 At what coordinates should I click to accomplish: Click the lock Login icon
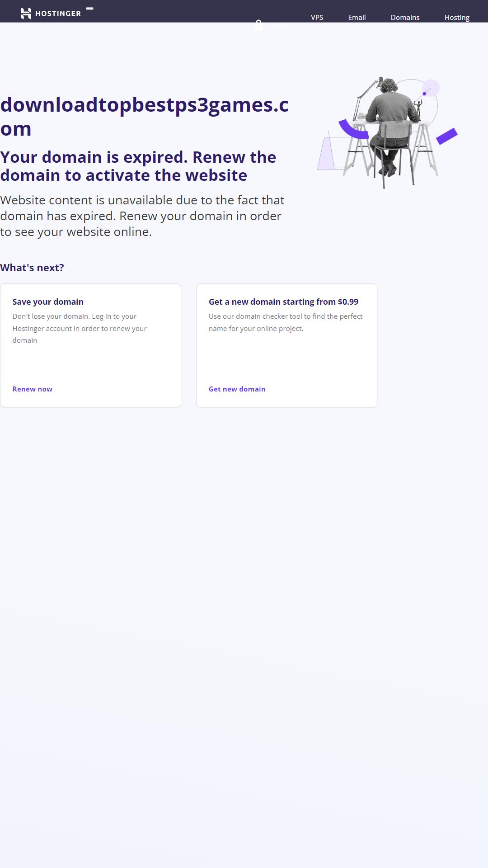point(258,25)
